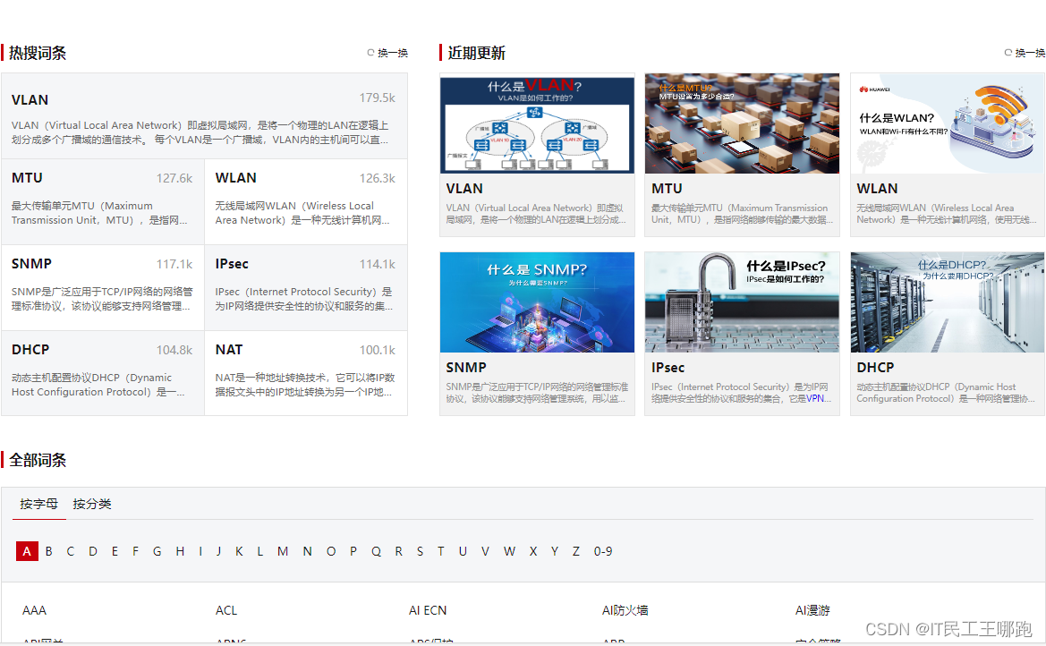Open the AI防火墙 glossary term
The image size is (1046, 646).
click(x=625, y=610)
